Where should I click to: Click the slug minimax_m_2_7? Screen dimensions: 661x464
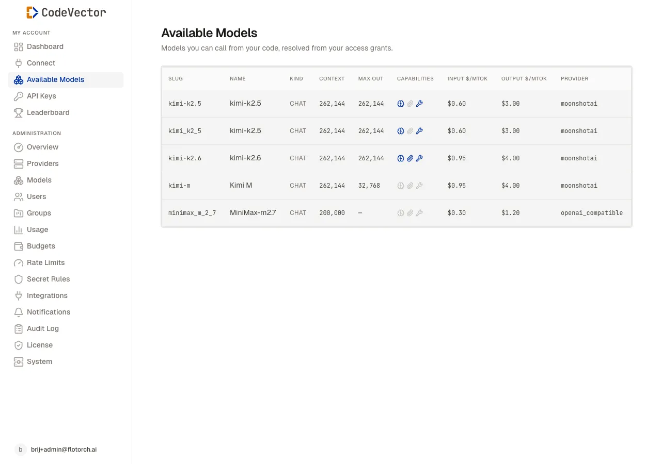pyautogui.click(x=192, y=213)
